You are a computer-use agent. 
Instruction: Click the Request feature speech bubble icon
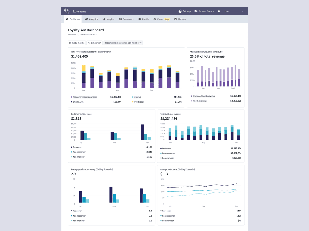click(x=196, y=11)
